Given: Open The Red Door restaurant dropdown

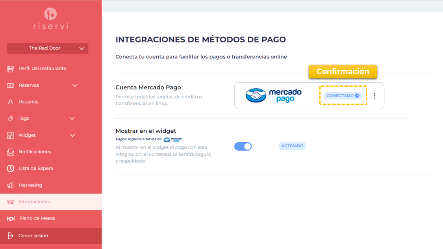Looking at the screenshot, I should click(48, 48).
